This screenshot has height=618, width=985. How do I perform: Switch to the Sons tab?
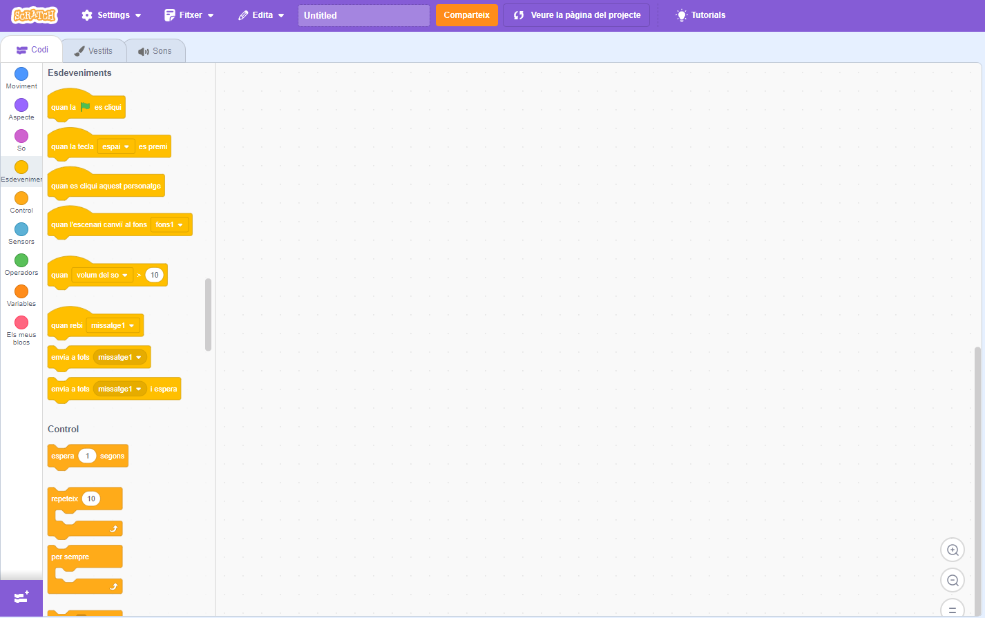pyautogui.click(x=155, y=51)
